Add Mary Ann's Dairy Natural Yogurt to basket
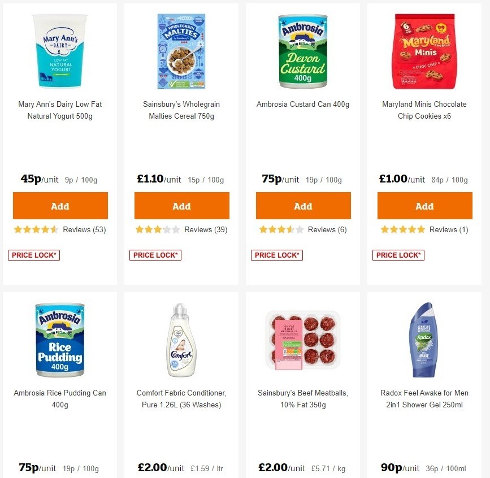Image resolution: width=490 pixels, height=478 pixels. click(60, 205)
